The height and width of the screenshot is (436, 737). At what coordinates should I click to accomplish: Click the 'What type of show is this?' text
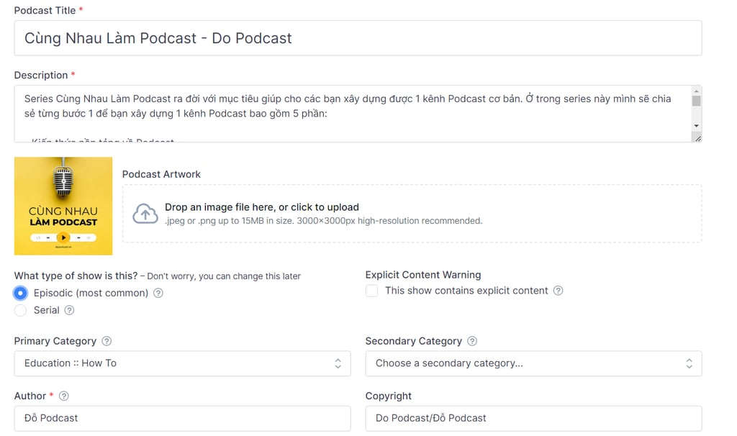point(76,276)
